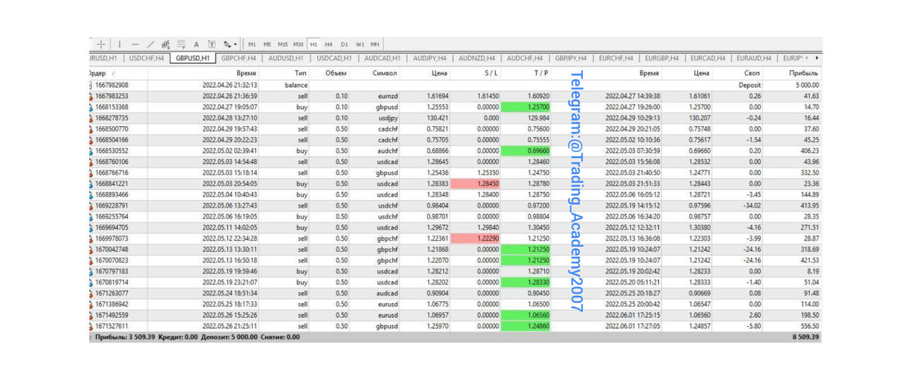The image size is (912, 382).
Task: Select order row 1668530552
Action: 112,151
